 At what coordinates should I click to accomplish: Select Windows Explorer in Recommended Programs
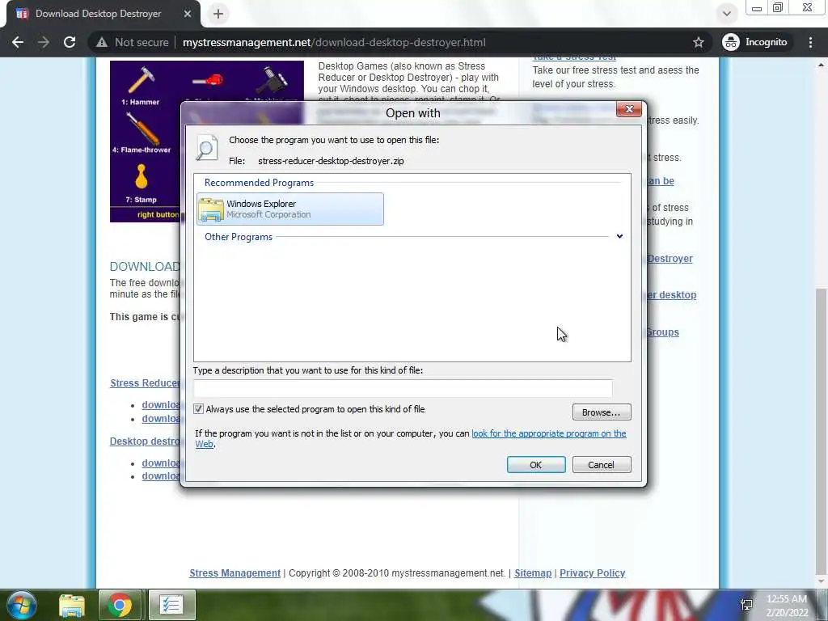[x=290, y=209]
